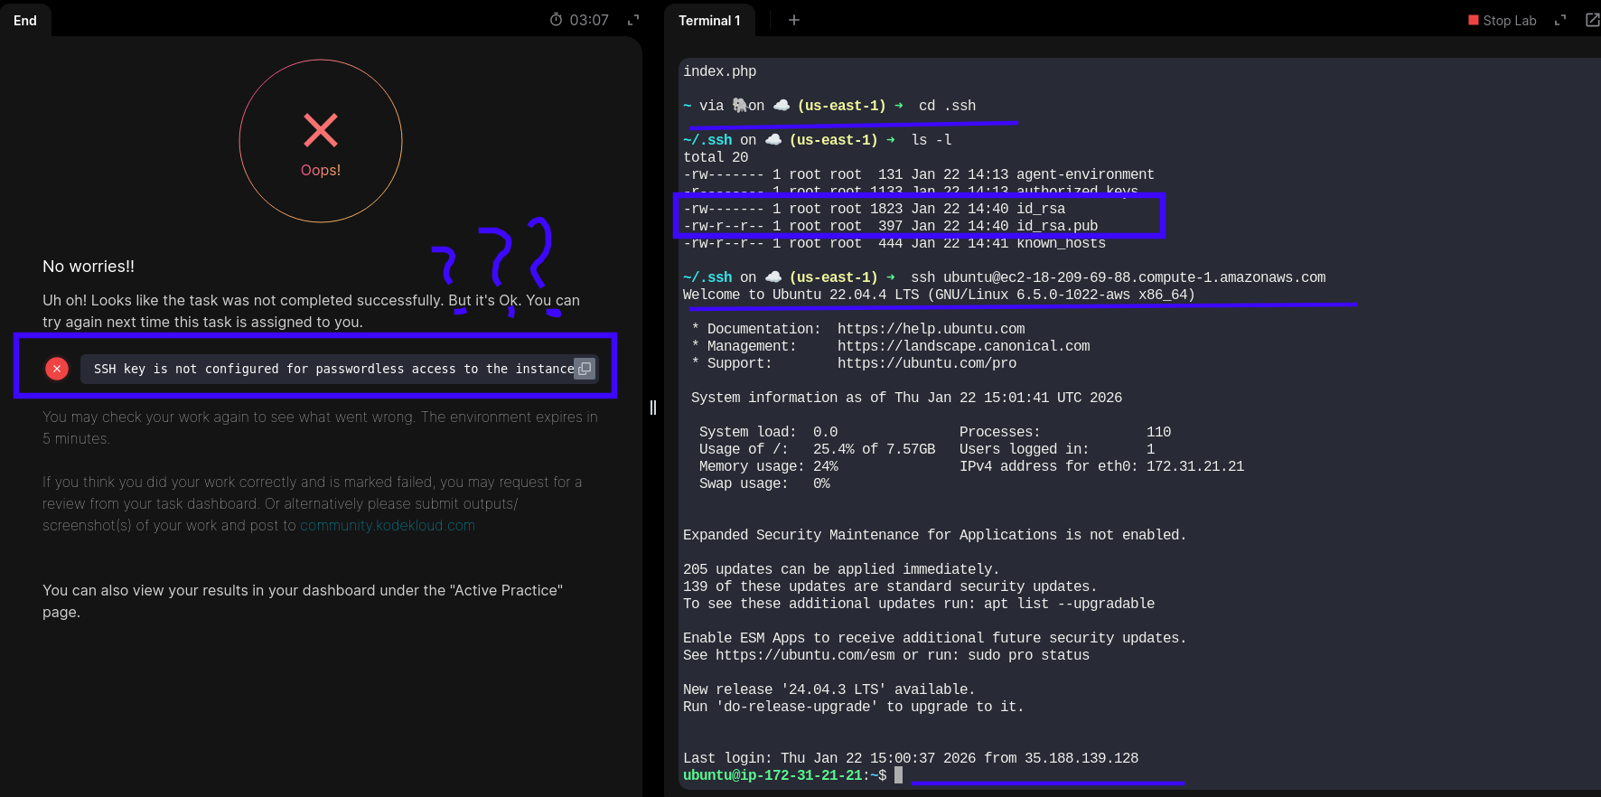
Task: Click the '205 updates can be applied' line
Action: 841,569
